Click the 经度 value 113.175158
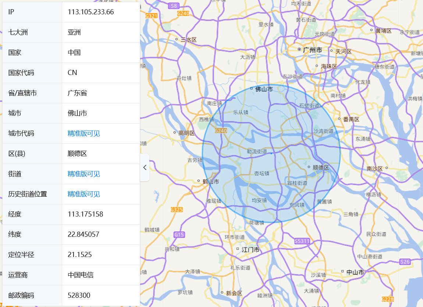The height and width of the screenshot is (307, 423). (85, 214)
